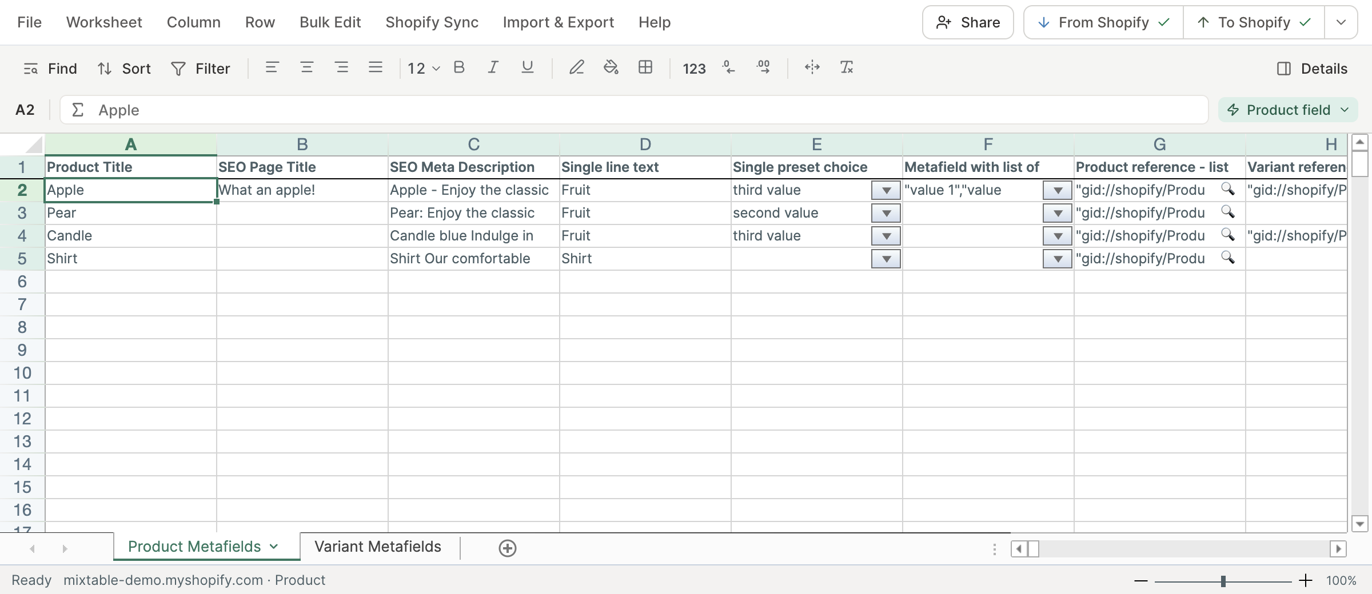Image resolution: width=1372 pixels, height=594 pixels.
Task: Click the lookup magnifier in the Pear row
Action: 1227,212
